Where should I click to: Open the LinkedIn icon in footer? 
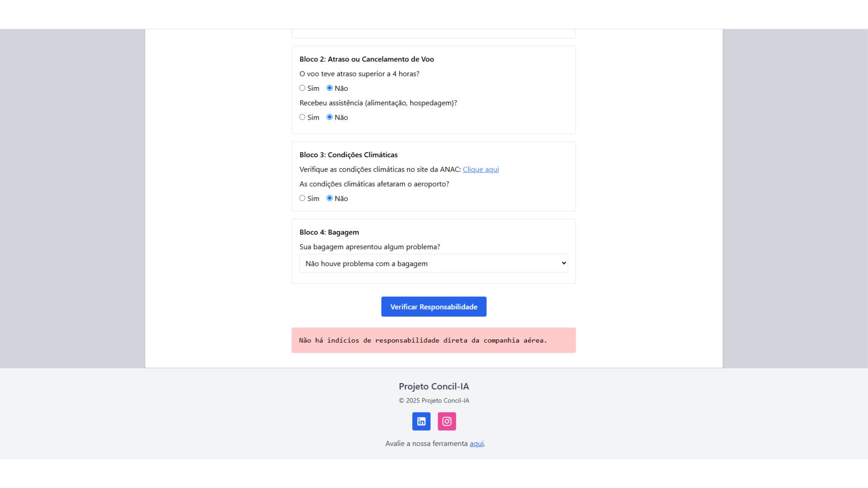[421, 421]
